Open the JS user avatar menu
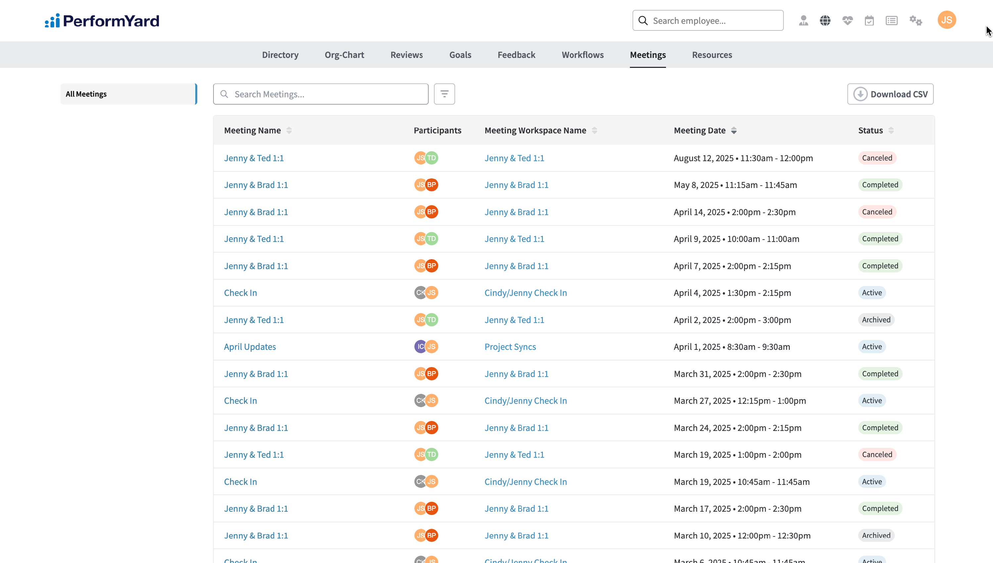Screen dimensions: 993x563 (x=947, y=20)
